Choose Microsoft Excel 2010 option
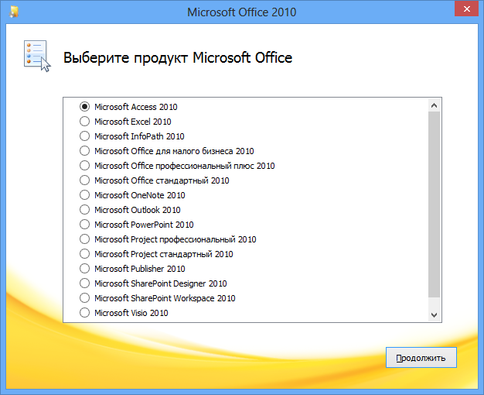The height and width of the screenshot is (395, 484). pos(85,122)
